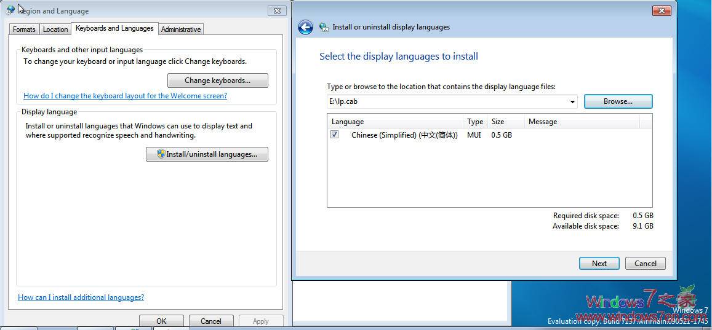Open the Location tab

pyautogui.click(x=55, y=29)
